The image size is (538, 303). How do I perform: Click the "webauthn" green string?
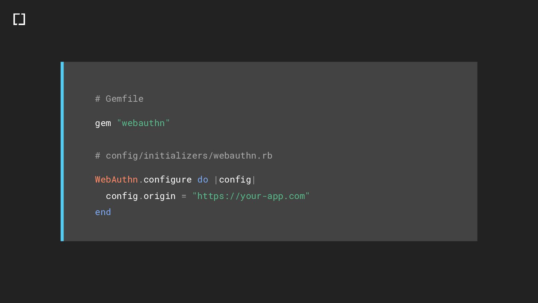coord(143,123)
